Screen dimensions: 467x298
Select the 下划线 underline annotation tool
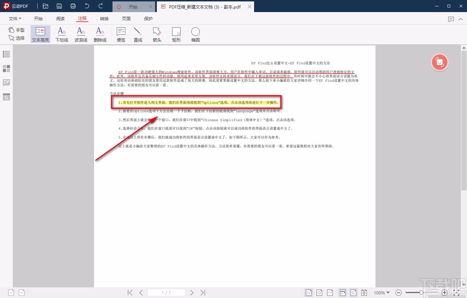[61, 34]
